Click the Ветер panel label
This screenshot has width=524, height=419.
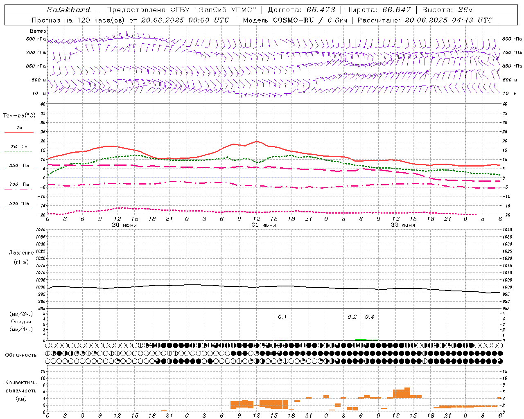(x=38, y=31)
